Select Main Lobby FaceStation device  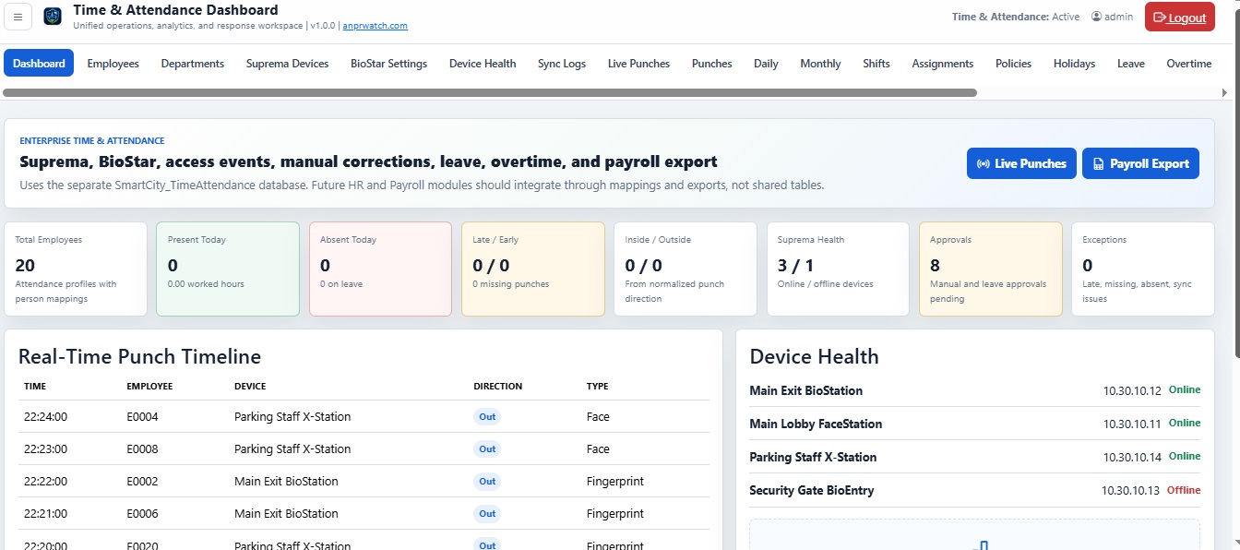(x=975, y=424)
